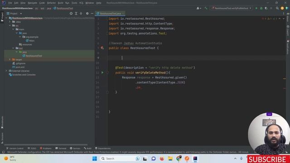Open the Build tool window

87,149
